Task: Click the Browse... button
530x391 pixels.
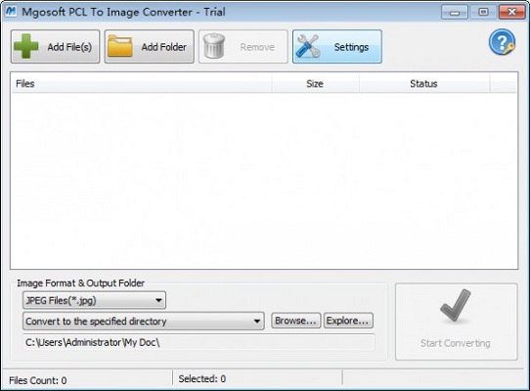Action: point(295,321)
